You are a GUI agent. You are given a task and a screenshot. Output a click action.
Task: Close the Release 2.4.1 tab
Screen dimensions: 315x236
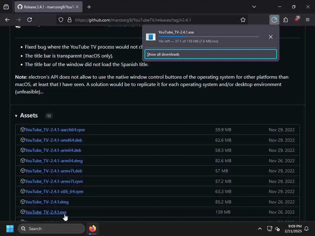click(77, 7)
